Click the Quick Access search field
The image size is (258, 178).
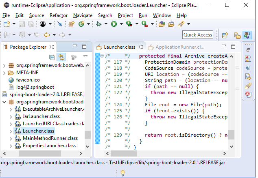[198, 35]
